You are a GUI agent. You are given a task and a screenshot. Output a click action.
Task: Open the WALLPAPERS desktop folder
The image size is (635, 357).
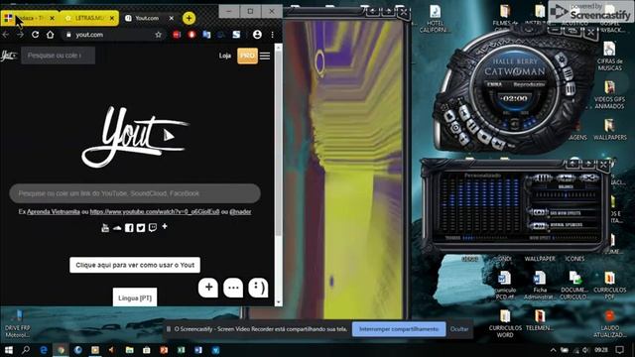click(610, 130)
